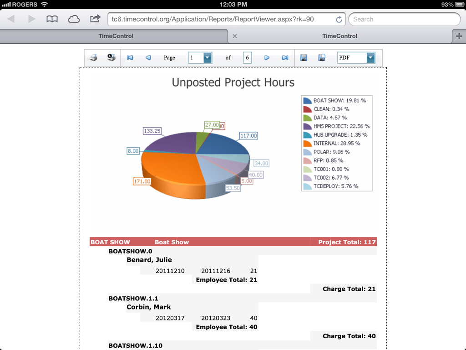This screenshot has height=350, width=466.
Task: Advance to the next page
Action: tap(267, 57)
